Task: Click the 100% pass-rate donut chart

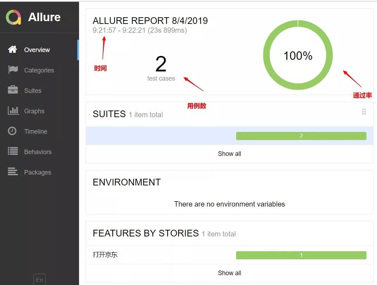Action: coord(298,55)
